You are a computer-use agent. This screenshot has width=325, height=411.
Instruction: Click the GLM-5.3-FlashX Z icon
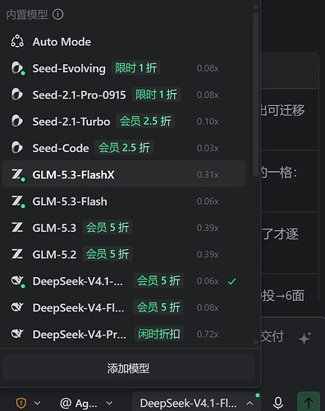click(18, 175)
